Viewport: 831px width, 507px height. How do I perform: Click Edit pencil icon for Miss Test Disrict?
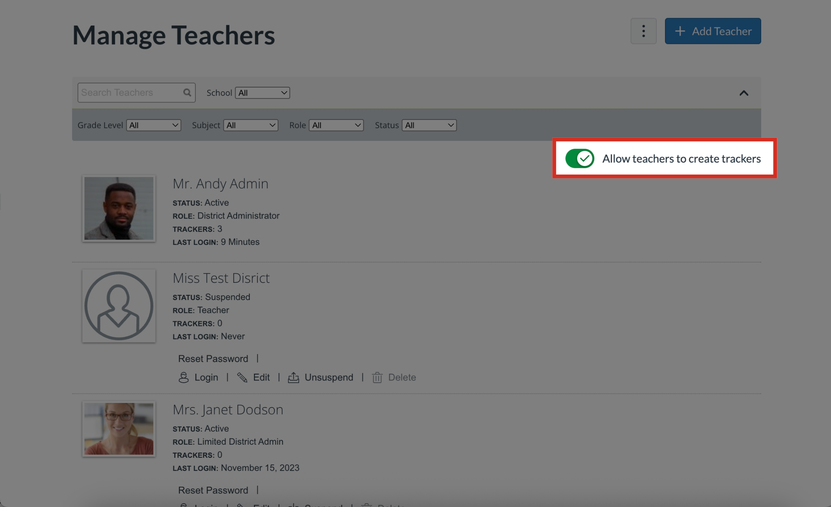click(242, 377)
